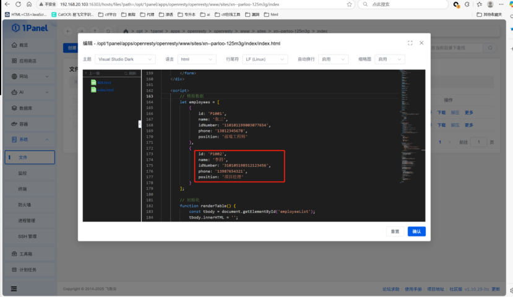Collapse the 系统 sidebar menu
Screen dimensions: 513x297
30,140
